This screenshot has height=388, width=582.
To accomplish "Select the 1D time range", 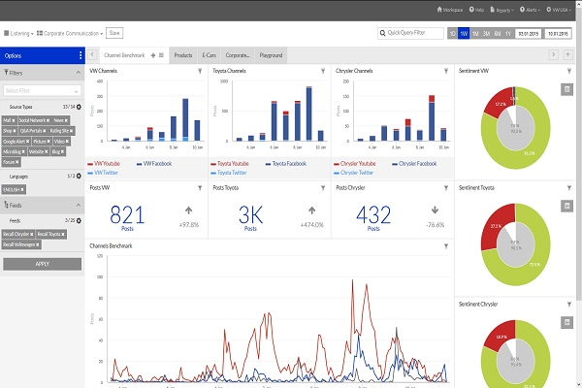I will tap(452, 33).
